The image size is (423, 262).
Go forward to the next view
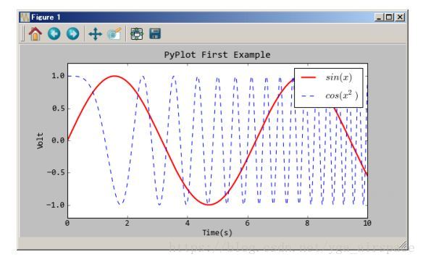(73, 34)
